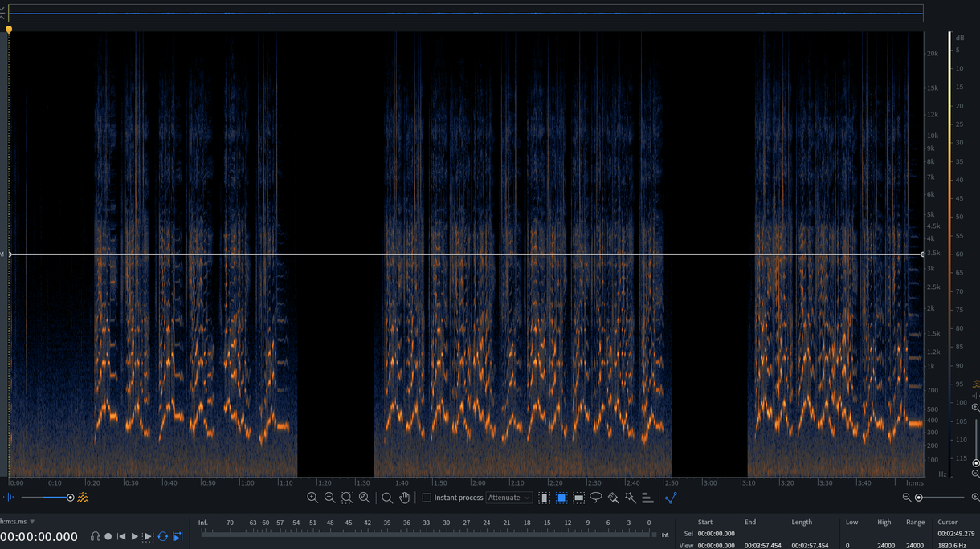Click the 10k label on frequency ruler
The image size is (980, 549).
tap(932, 136)
